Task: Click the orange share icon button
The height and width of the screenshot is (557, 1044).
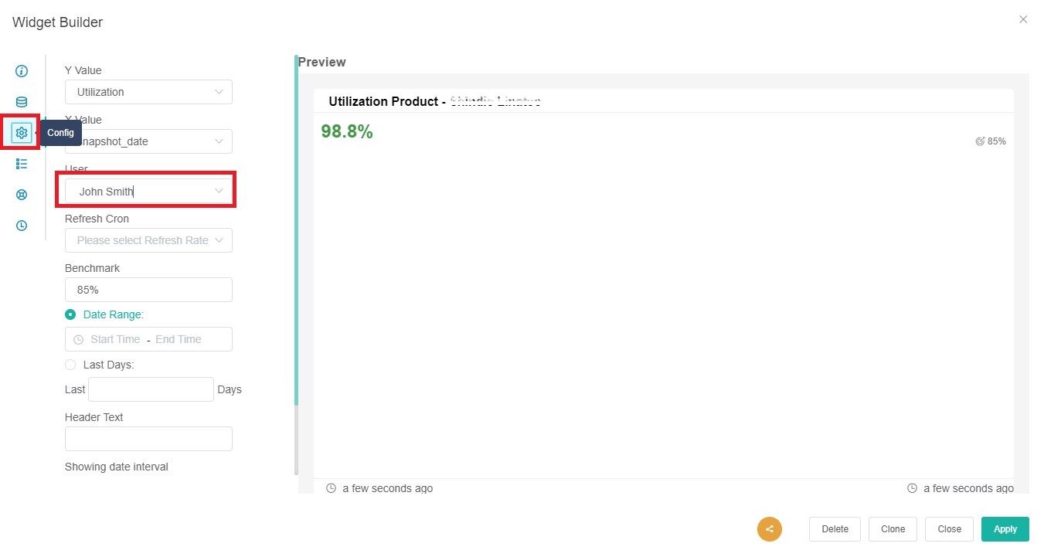Action: tap(769, 529)
